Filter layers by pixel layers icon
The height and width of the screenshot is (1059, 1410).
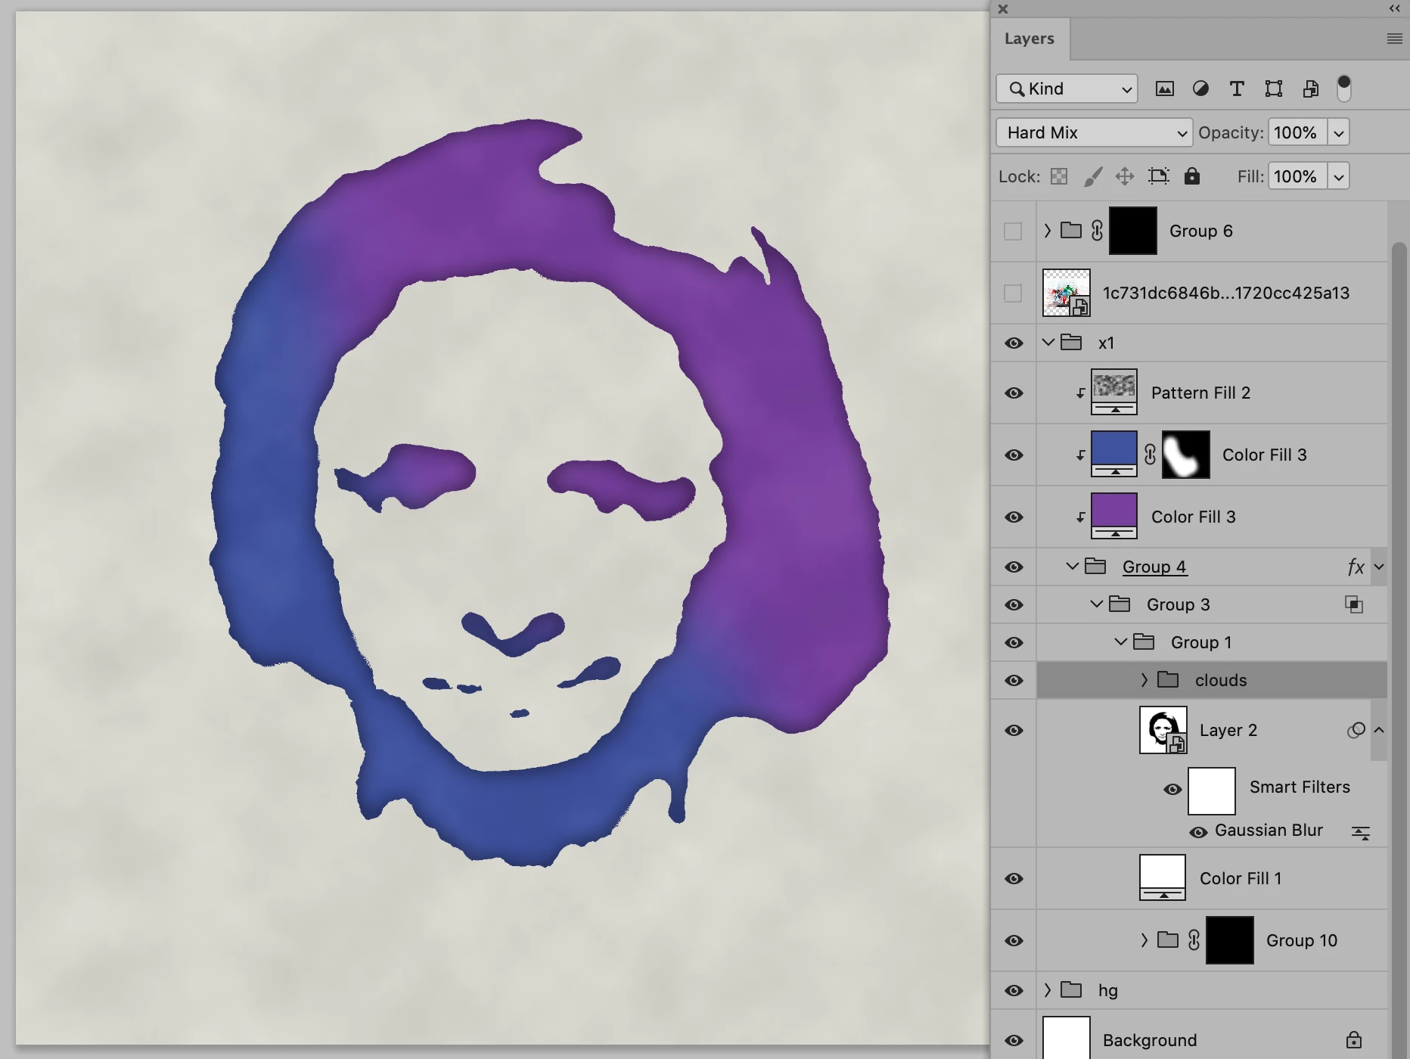pos(1165,89)
